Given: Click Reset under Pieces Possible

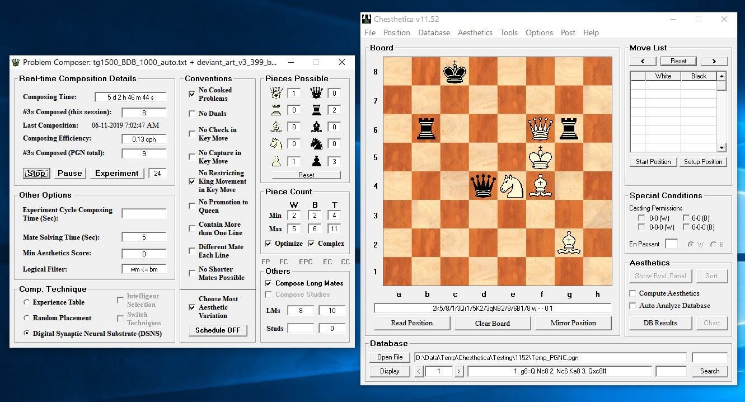Looking at the screenshot, I should tap(306, 175).
